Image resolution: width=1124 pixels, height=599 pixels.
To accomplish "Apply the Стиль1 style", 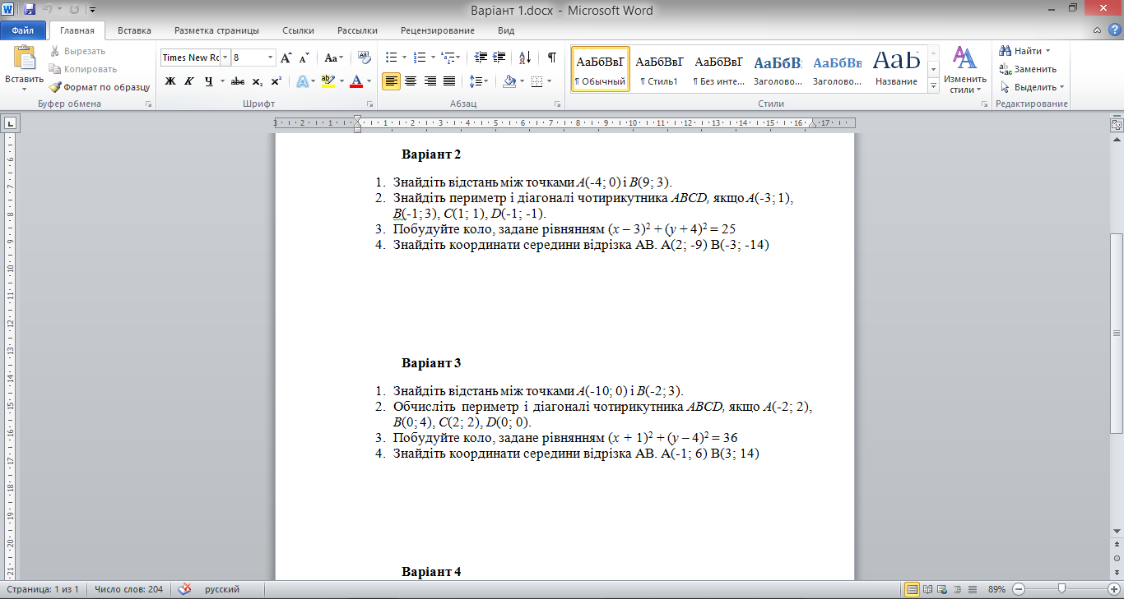I will click(660, 69).
